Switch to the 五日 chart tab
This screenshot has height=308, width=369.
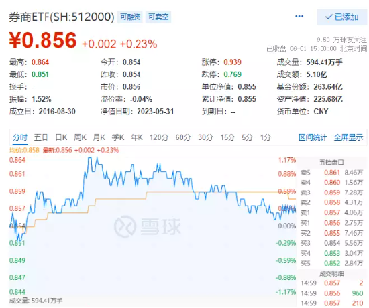[41, 137]
